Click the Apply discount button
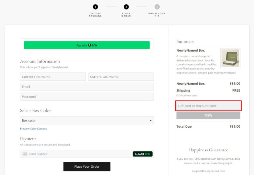Viewport: 254px width, 175px height. tap(208, 115)
